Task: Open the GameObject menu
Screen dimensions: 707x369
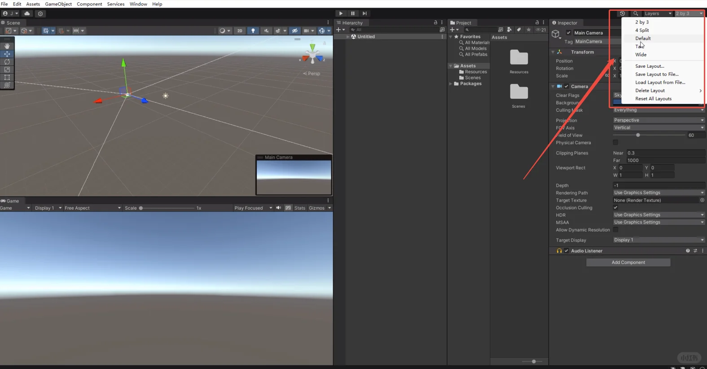Action: pyautogui.click(x=58, y=4)
